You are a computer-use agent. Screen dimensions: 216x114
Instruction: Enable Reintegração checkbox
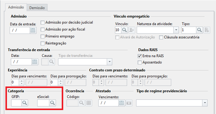(x=42, y=43)
